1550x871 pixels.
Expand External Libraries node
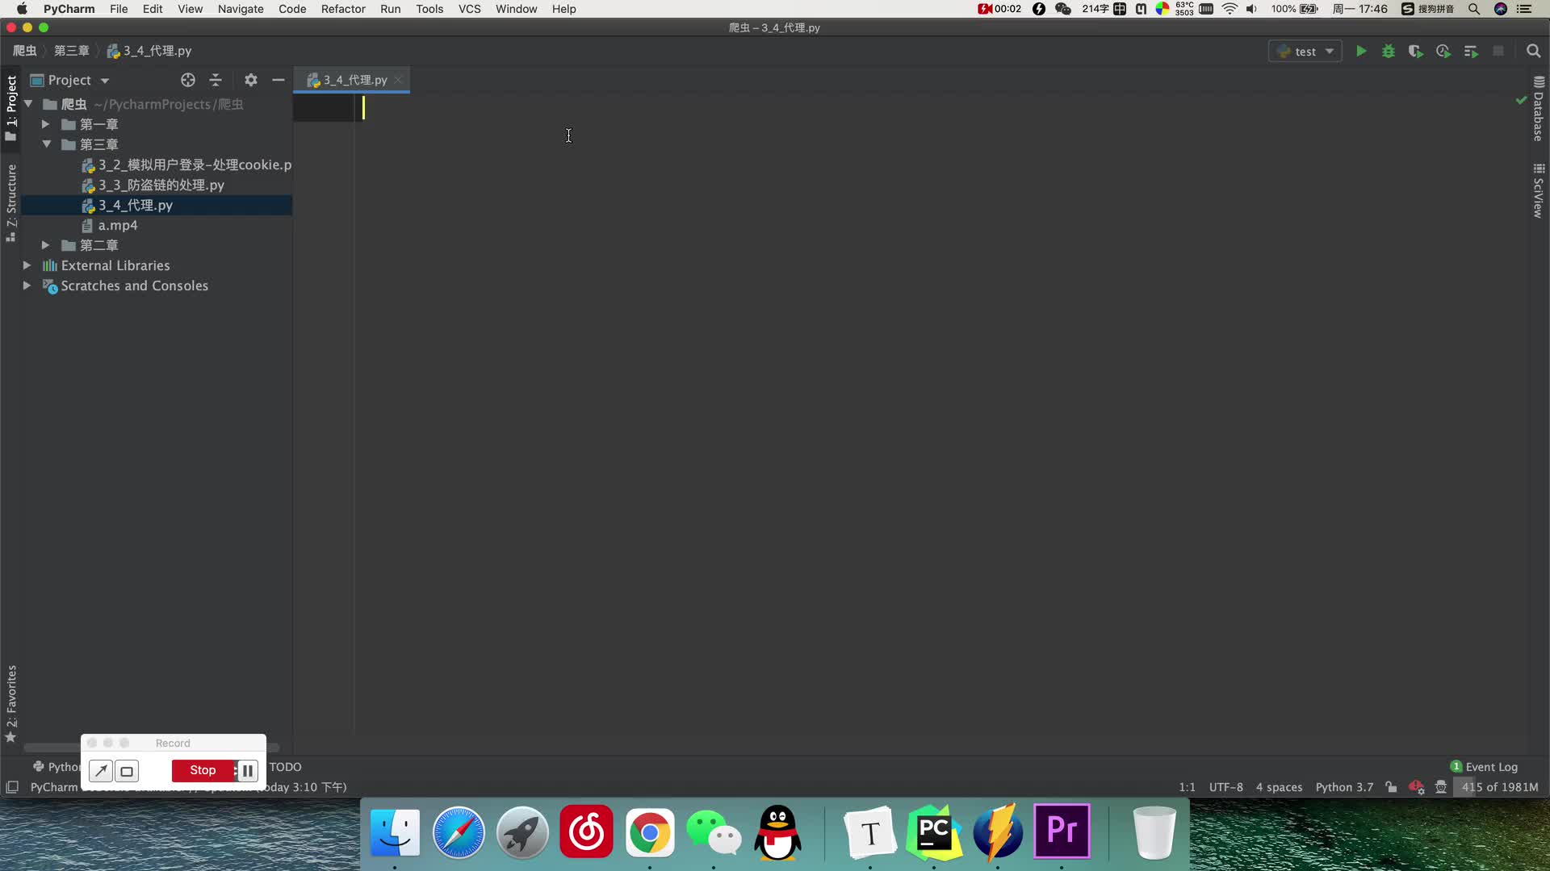click(27, 265)
